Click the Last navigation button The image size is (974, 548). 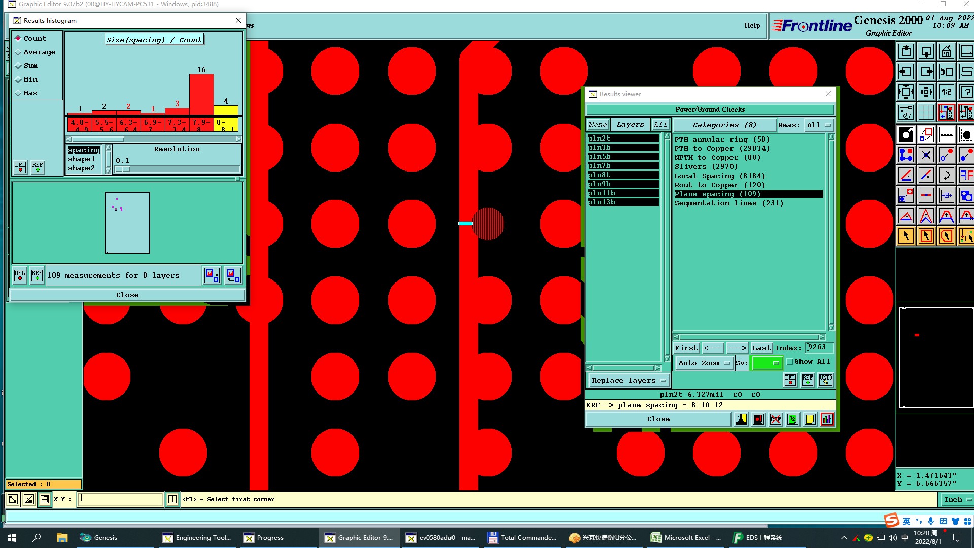761,348
